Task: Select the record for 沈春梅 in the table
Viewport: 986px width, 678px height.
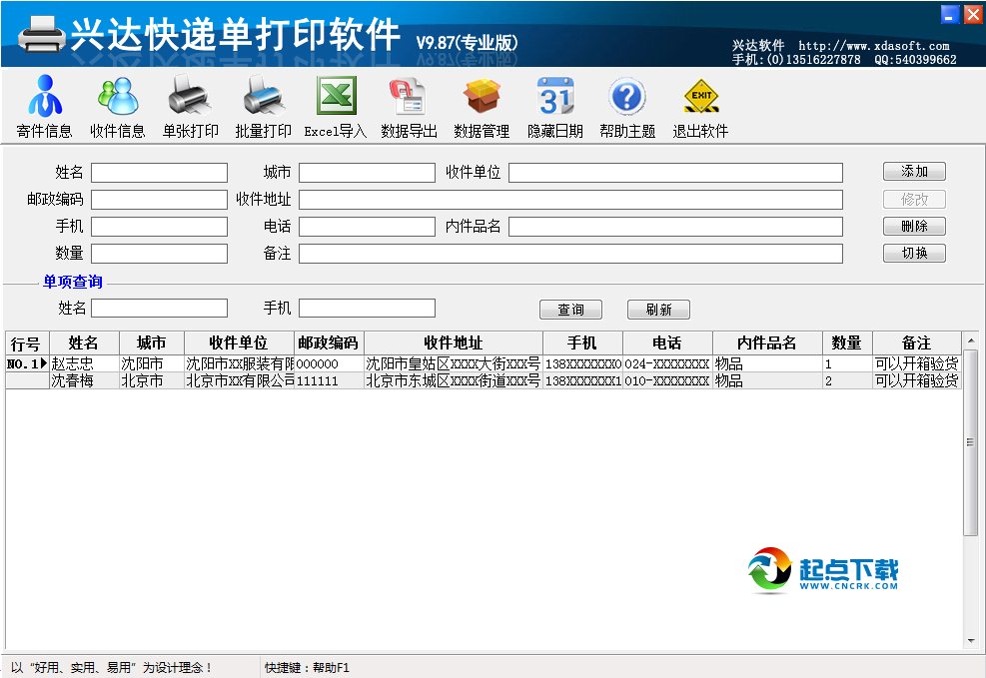Action: (x=84, y=380)
